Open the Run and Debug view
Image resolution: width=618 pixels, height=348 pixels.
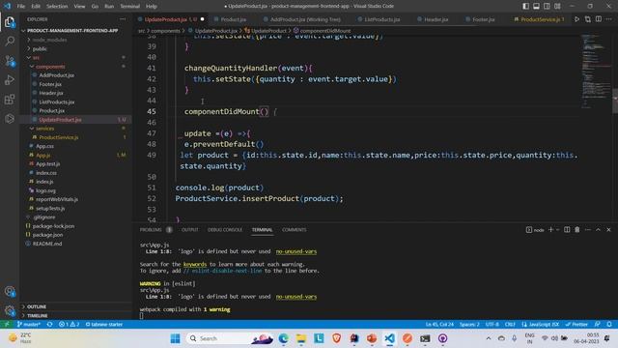tap(10, 80)
